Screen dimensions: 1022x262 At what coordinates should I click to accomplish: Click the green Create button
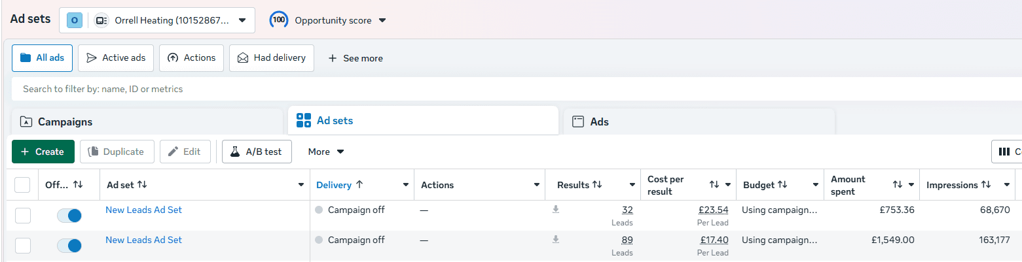[43, 152]
